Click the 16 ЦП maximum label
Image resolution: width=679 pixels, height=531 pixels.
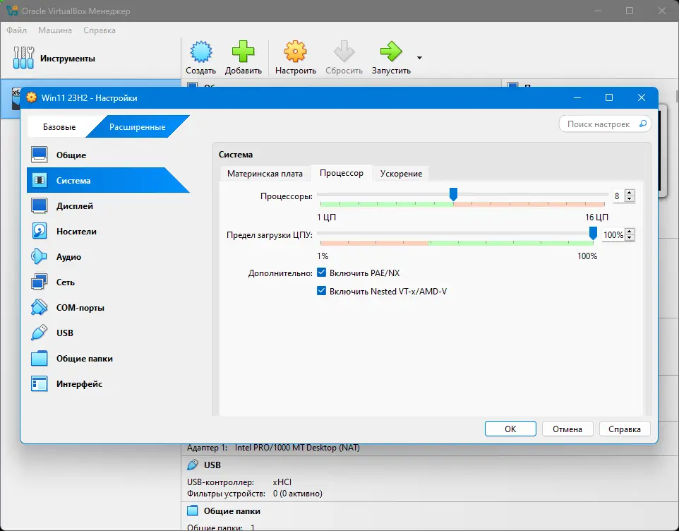click(x=596, y=217)
